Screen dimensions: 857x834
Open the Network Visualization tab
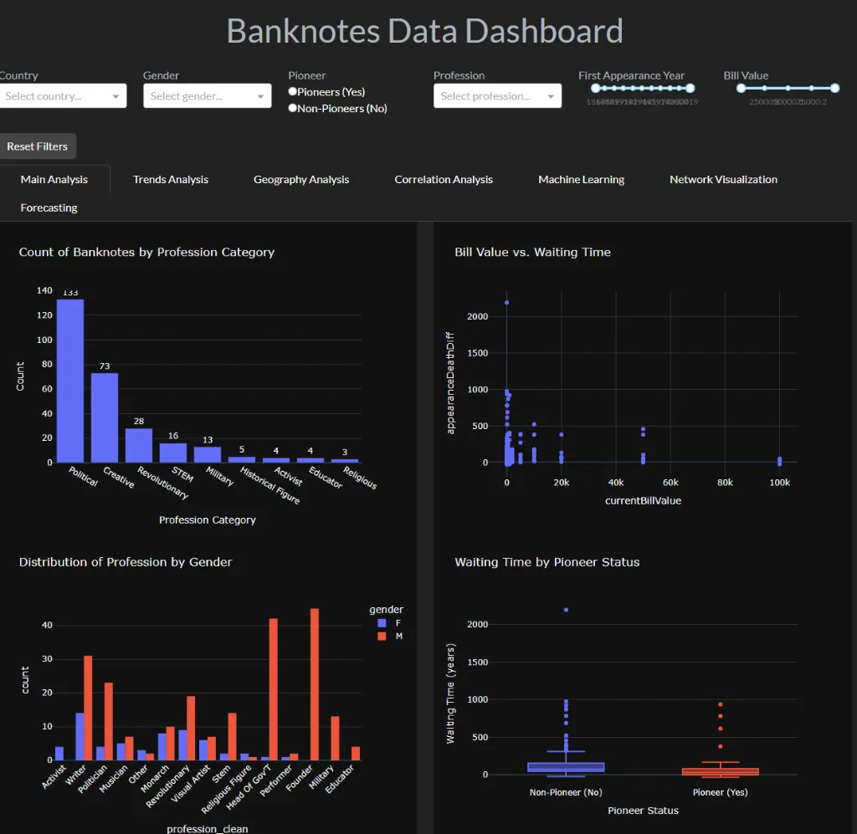click(723, 180)
